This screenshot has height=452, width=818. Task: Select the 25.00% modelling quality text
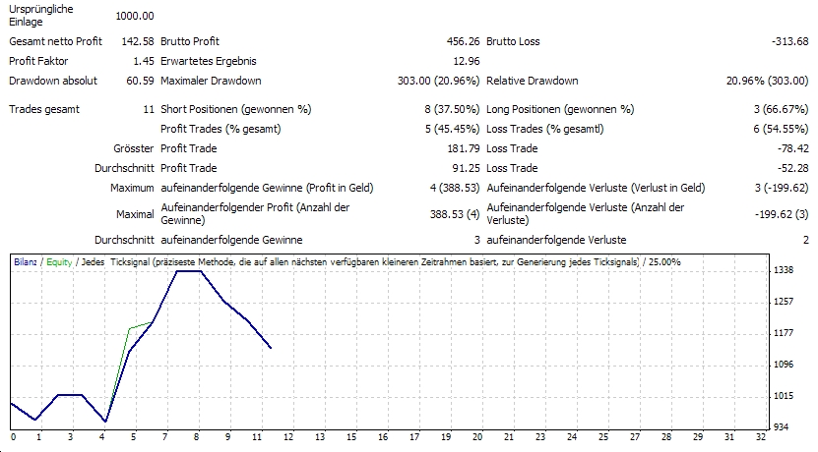664,262
